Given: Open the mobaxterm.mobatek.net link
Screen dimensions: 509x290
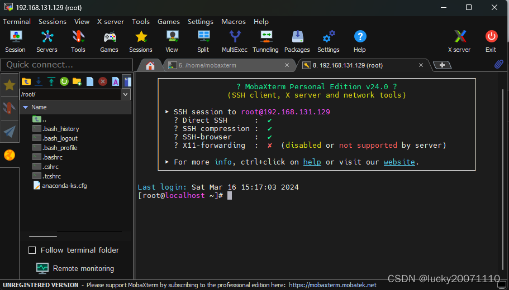Looking at the screenshot, I should [333, 285].
